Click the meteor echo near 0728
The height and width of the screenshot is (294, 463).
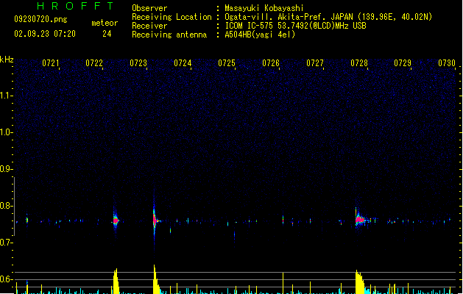(360, 220)
